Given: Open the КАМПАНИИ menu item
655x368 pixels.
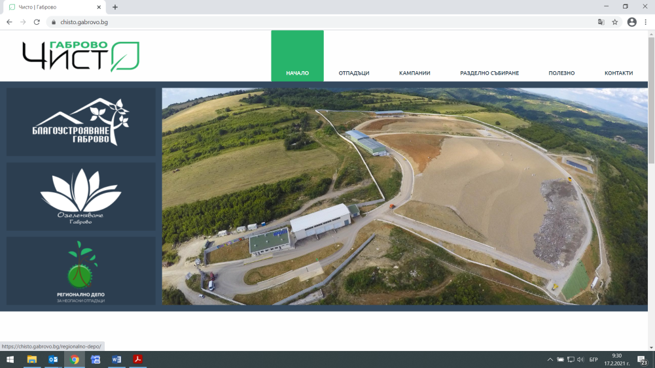Looking at the screenshot, I should coord(414,73).
